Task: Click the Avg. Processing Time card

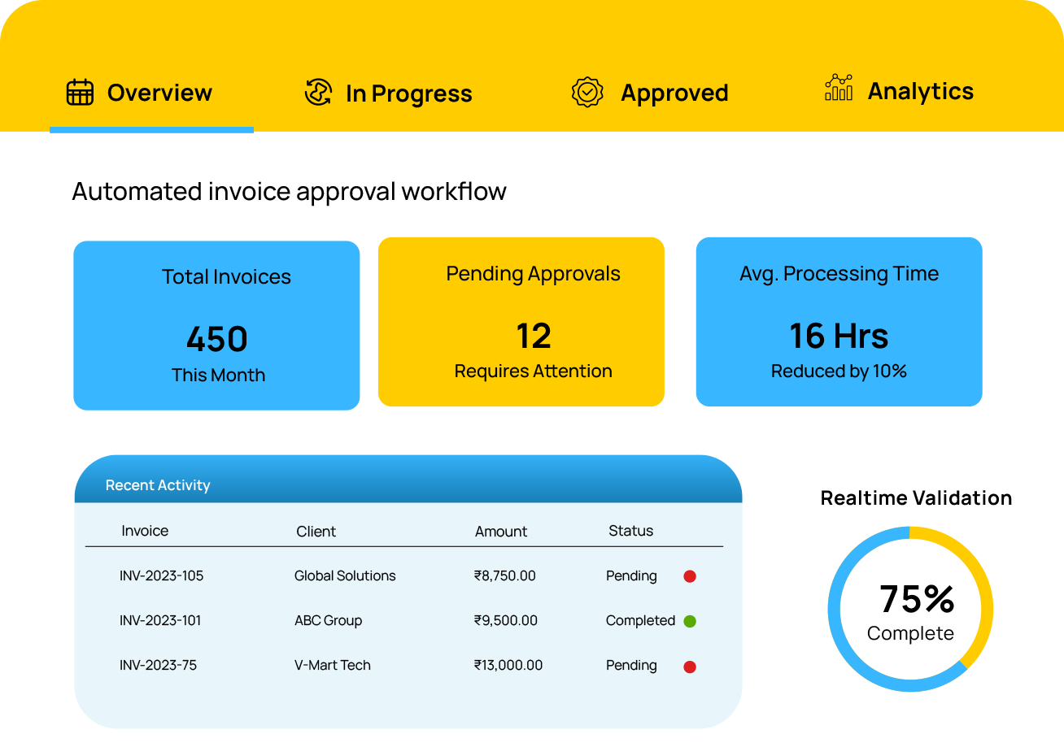Action: 839,321
